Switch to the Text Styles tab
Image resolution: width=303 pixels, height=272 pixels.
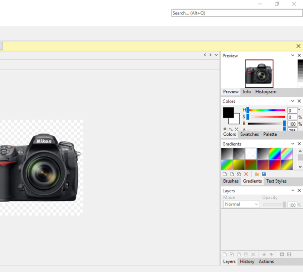click(276, 181)
